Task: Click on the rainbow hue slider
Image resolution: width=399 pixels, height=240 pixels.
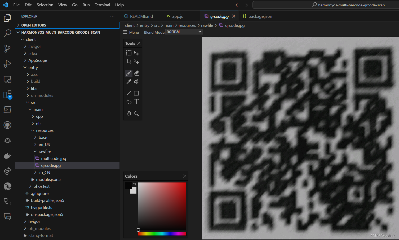Action: tap(162, 234)
